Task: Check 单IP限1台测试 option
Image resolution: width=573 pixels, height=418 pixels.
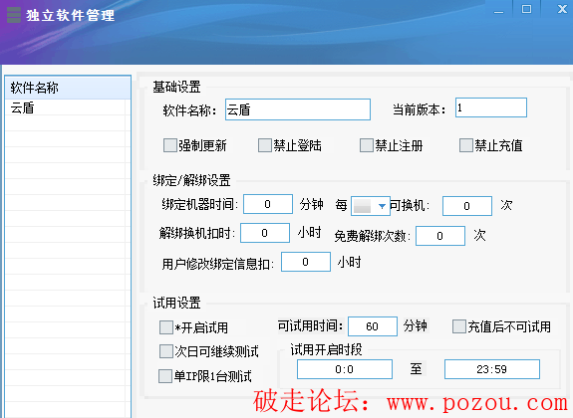Action: pyautogui.click(x=165, y=376)
